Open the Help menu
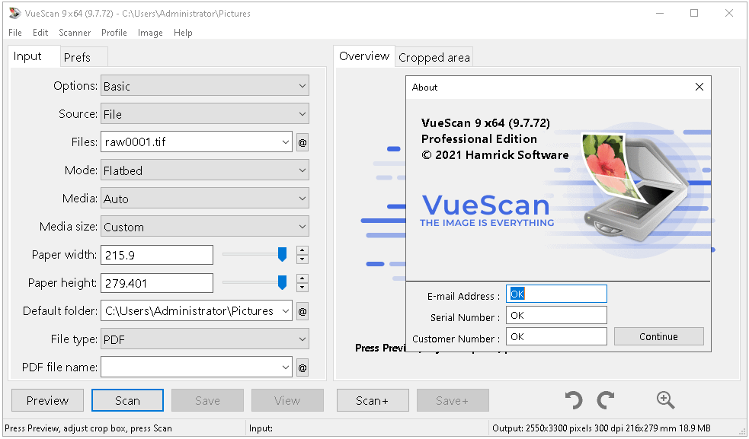This screenshot has height=439, width=749. coord(183,33)
